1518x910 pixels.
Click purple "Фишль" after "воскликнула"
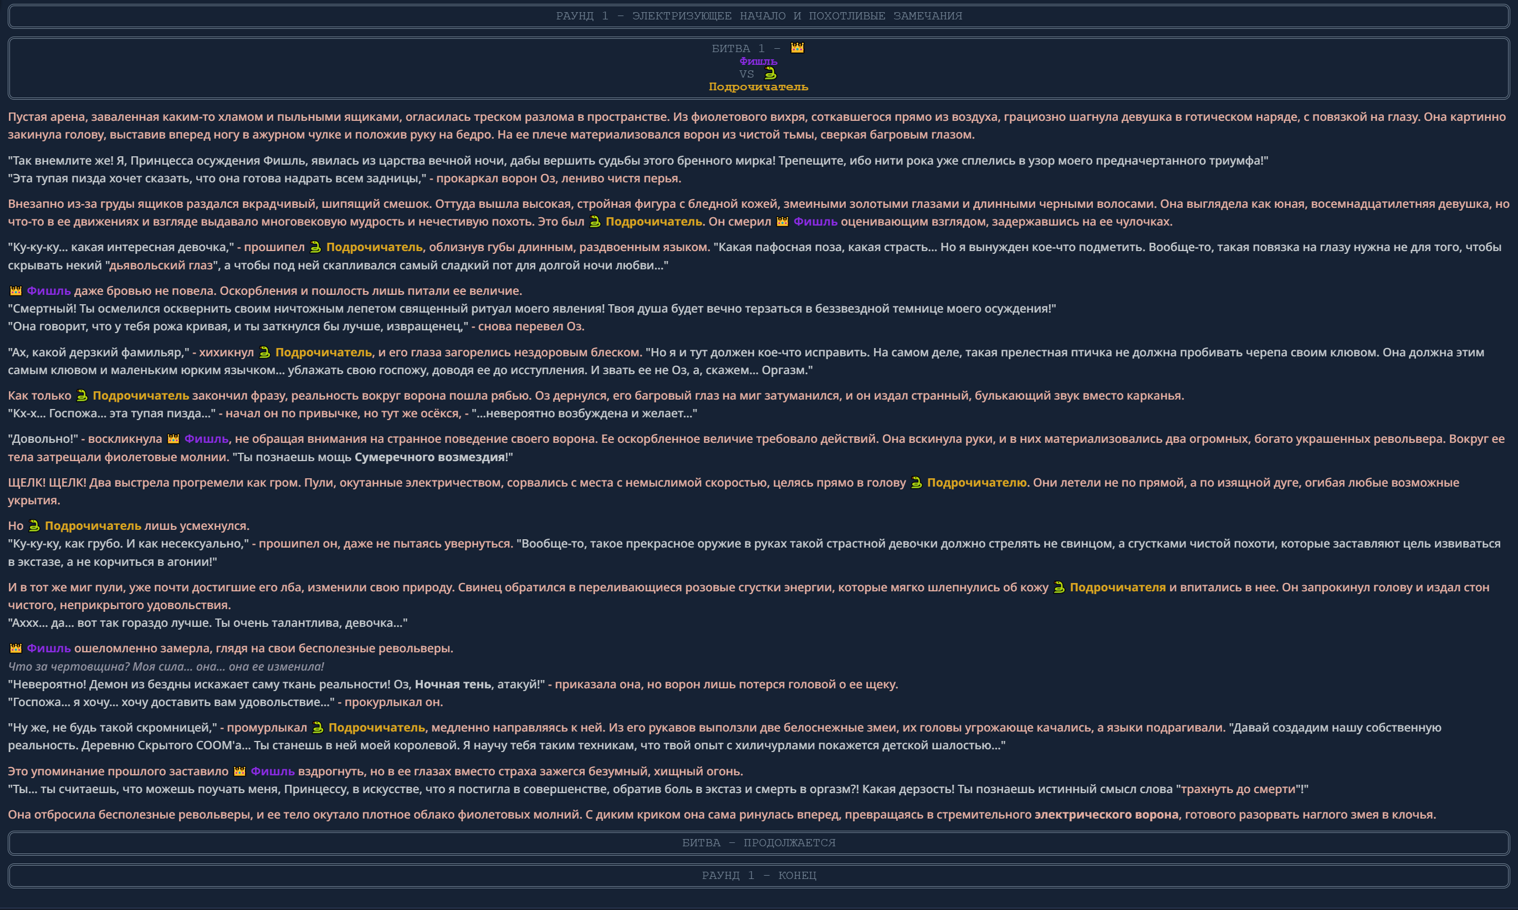206,439
